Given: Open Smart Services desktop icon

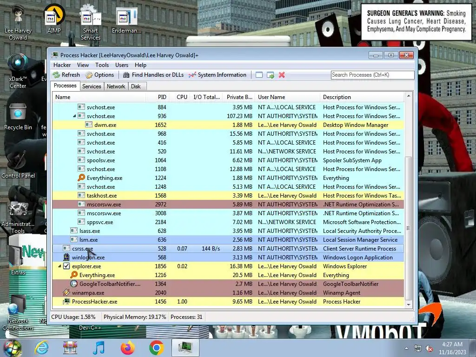Looking at the screenshot, I should (x=91, y=23).
